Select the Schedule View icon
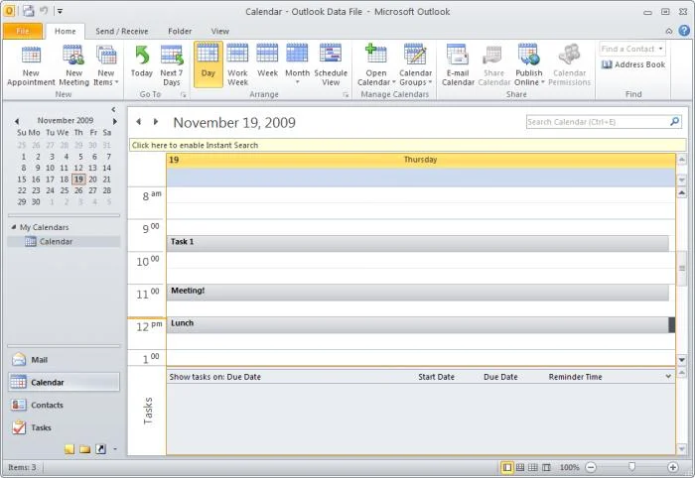 [x=331, y=56]
